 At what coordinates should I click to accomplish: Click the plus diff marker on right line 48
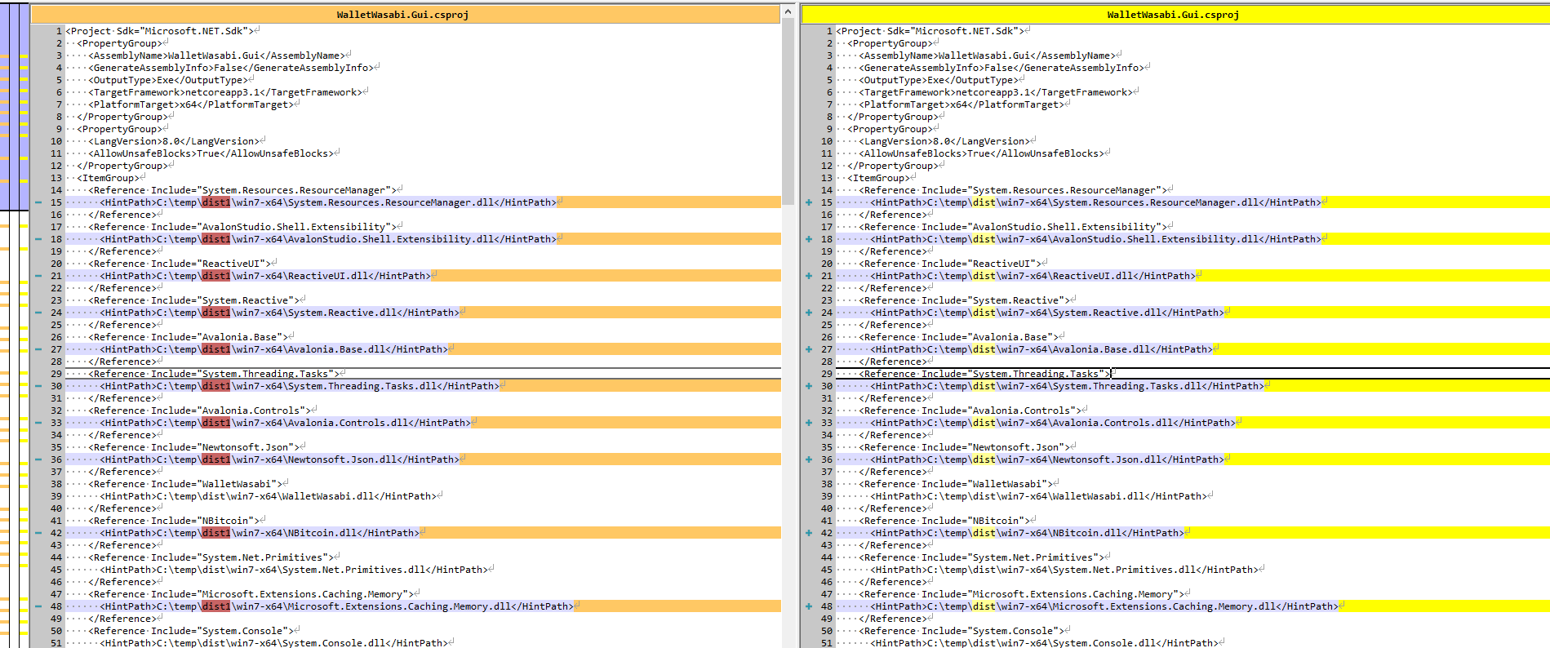809,606
